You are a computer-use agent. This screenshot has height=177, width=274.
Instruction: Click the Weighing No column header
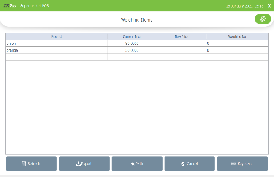(x=237, y=37)
